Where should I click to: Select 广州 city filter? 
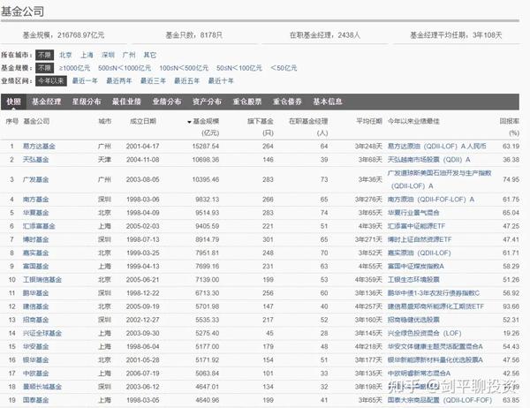click(x=129, y=55)
